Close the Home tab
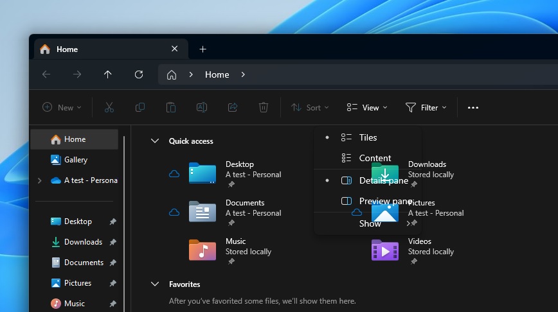This screenshot has height=312, width=558. coord(174,49)
